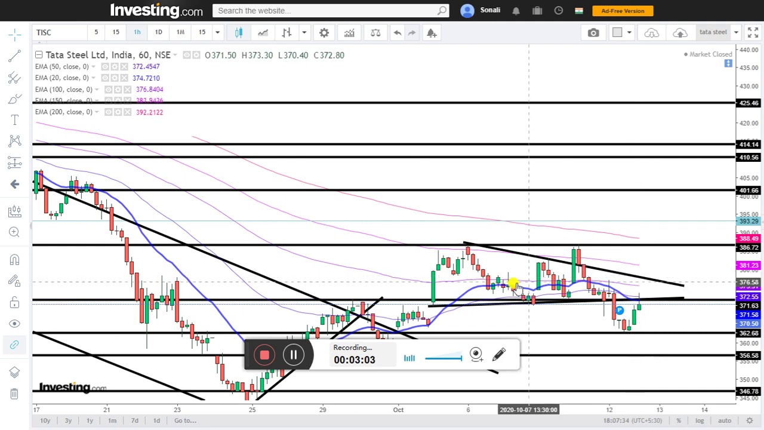Click the trash remove drawings icon
The height and width of the screenshot is (430, 764).
pos(15,394)
